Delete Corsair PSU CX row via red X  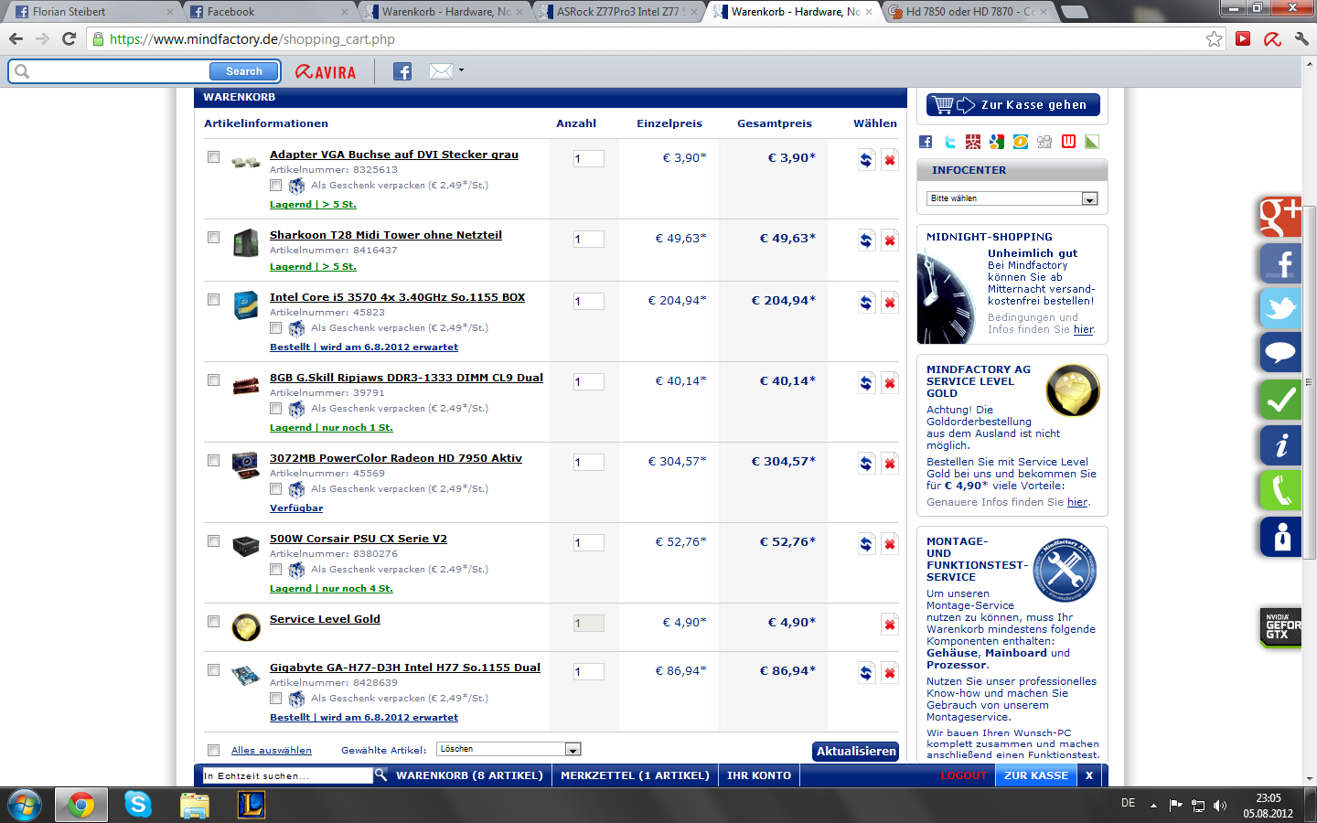[889, 544]
